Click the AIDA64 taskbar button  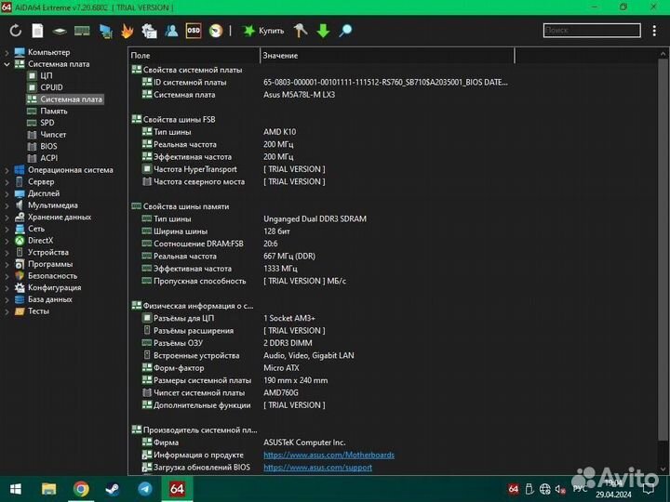pos(177,489)
